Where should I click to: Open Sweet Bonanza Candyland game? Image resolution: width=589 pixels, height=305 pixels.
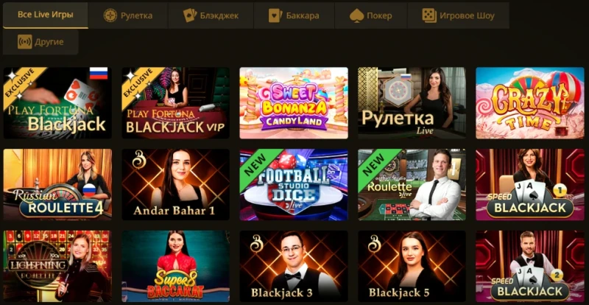click(x=294, y=103)
